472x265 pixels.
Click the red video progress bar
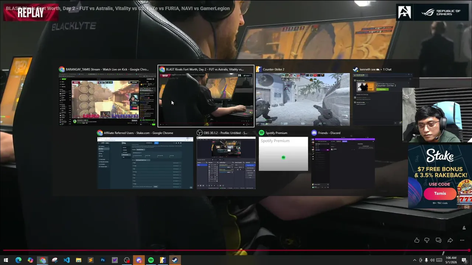236,251
